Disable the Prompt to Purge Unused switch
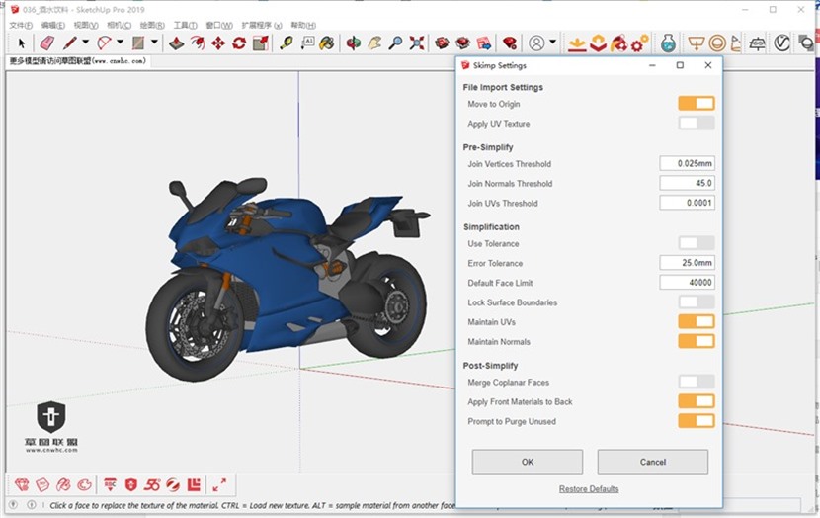This screenshot has width=820, height=518. pyautogui.click(x=697, y=421)
